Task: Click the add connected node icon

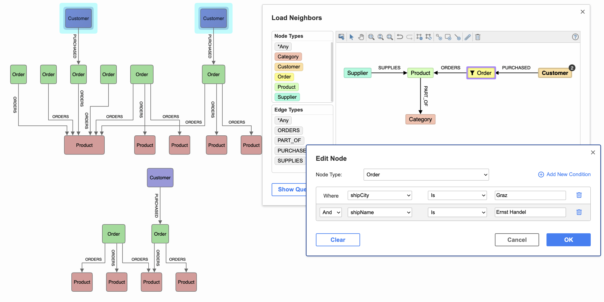Action: click(x=439, y=37)
